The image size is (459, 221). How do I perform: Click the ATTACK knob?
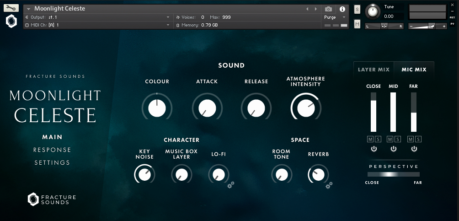[207, 108]
